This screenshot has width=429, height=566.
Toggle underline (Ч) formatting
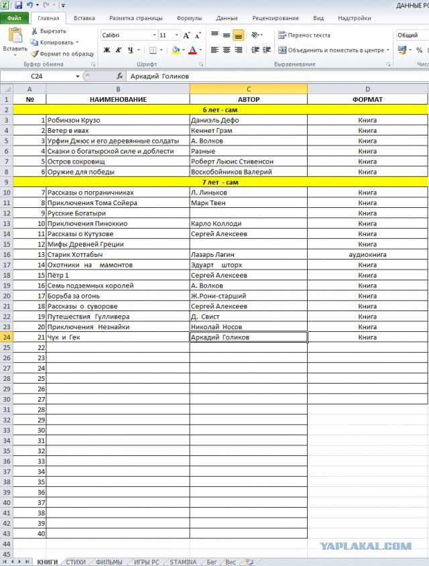(130, 50)
